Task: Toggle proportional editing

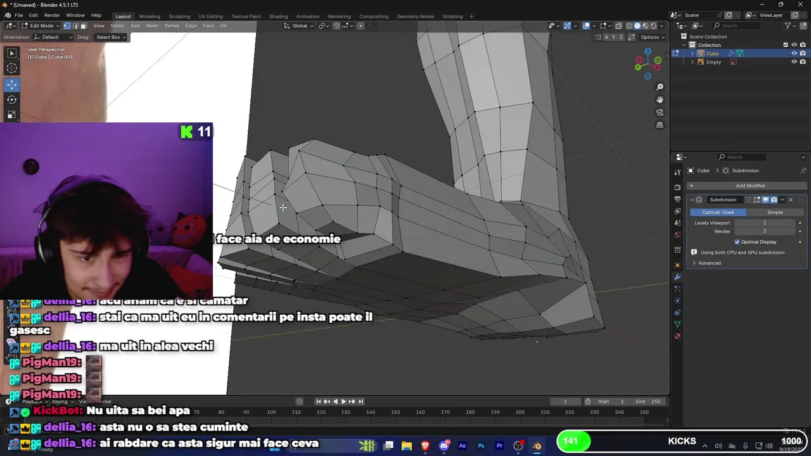Action: tap(361, 26)
